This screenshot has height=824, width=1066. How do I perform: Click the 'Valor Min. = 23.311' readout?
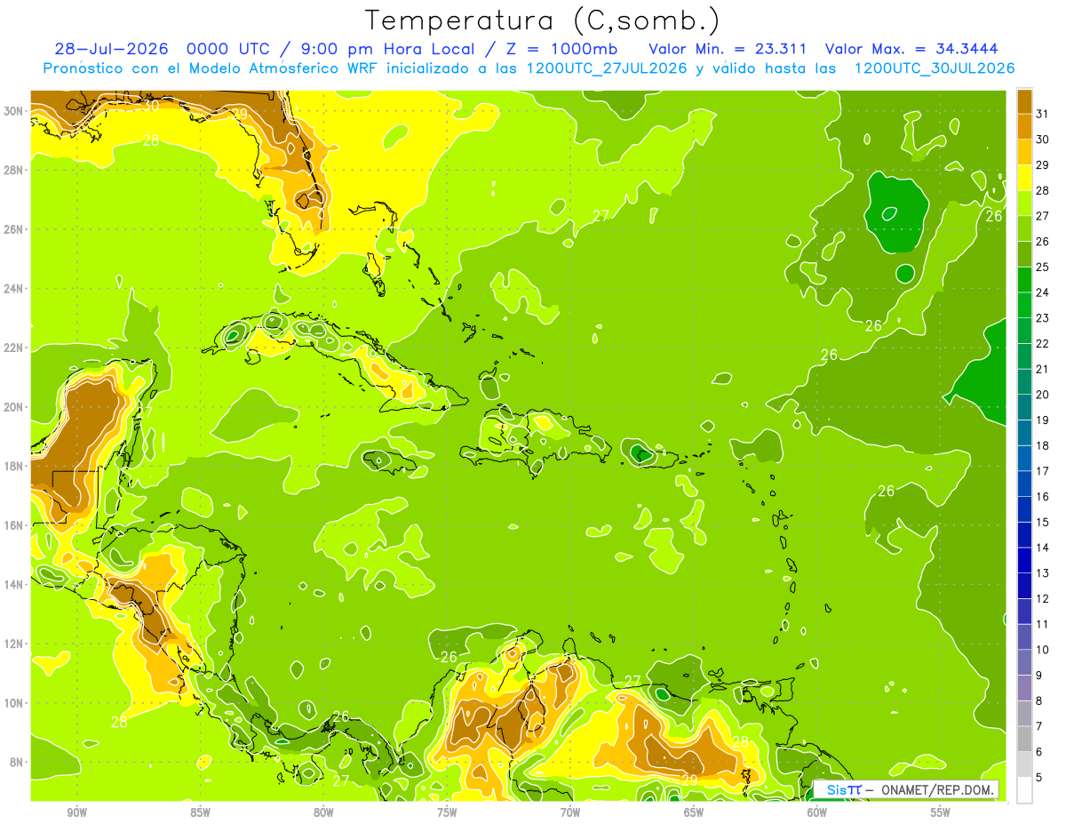click(x=728, y=49)
